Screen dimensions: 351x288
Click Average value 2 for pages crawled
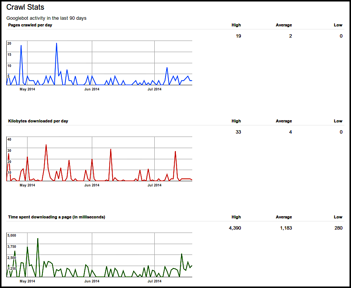[x=290, y=36]
